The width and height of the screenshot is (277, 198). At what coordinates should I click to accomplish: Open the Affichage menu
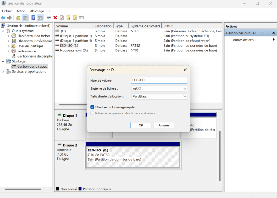click(x=37, y=11)
